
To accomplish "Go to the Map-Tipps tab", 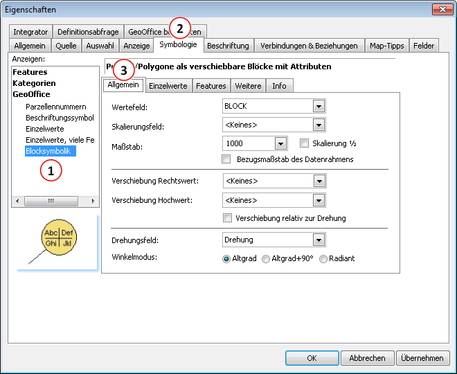I will click(386, 46).
